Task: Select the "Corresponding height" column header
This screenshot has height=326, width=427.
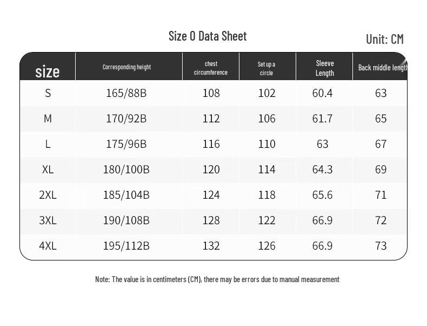Action: pos(127,67)
